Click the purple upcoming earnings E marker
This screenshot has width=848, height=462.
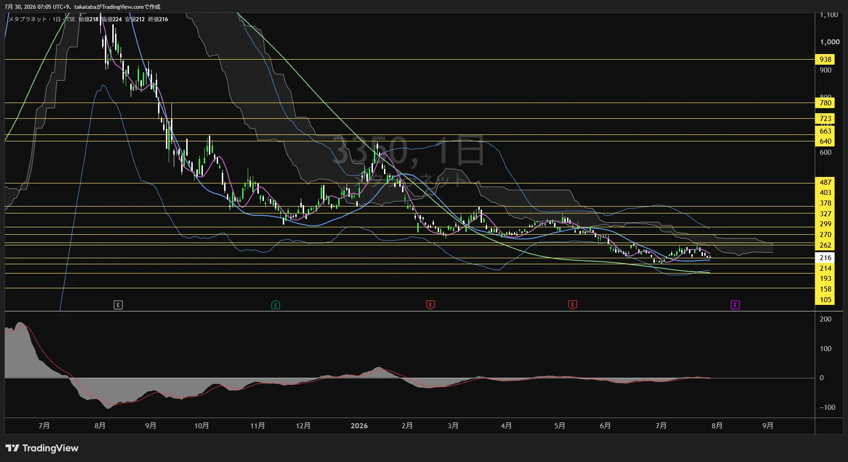click(x=735, y=305)
